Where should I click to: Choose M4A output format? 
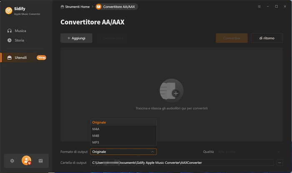[123, 129]
